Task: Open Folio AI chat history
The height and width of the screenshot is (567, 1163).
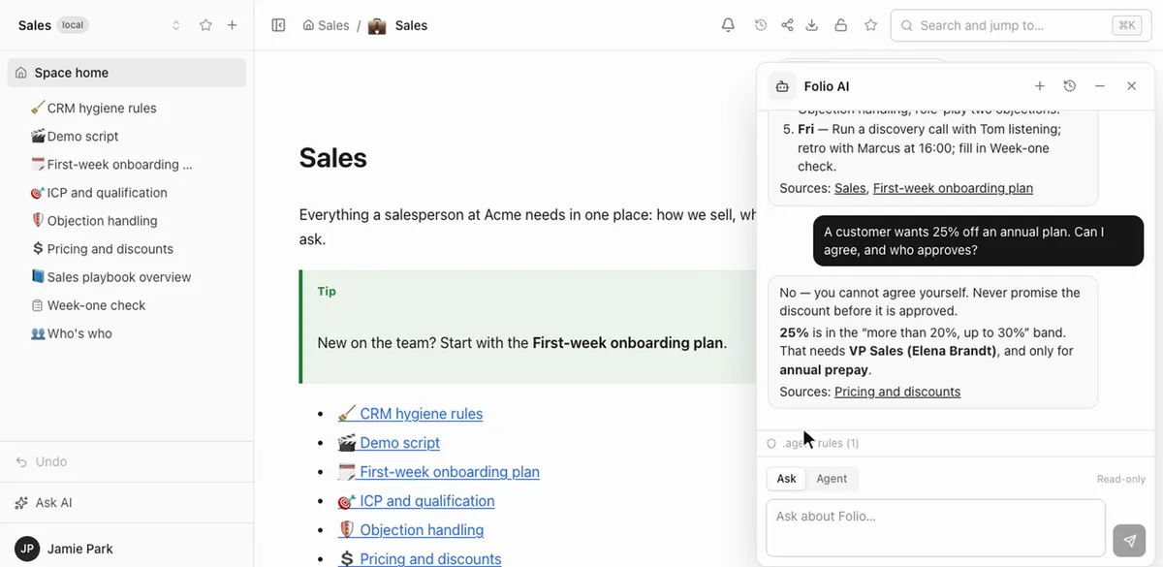Action: coord(1070,86)
